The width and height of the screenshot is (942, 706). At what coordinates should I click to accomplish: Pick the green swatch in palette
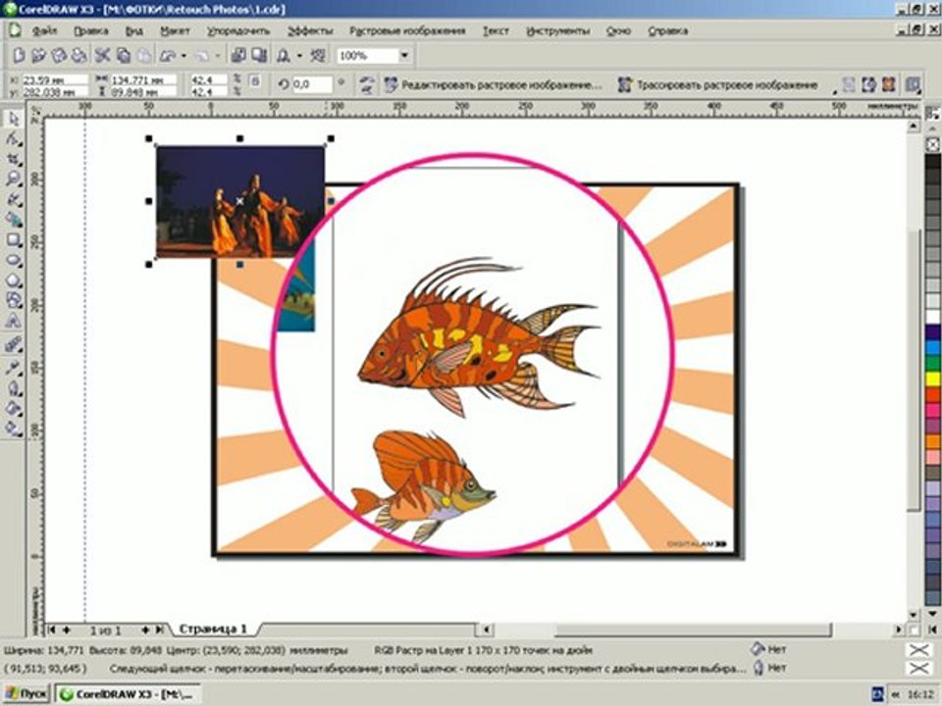point(932,363)
